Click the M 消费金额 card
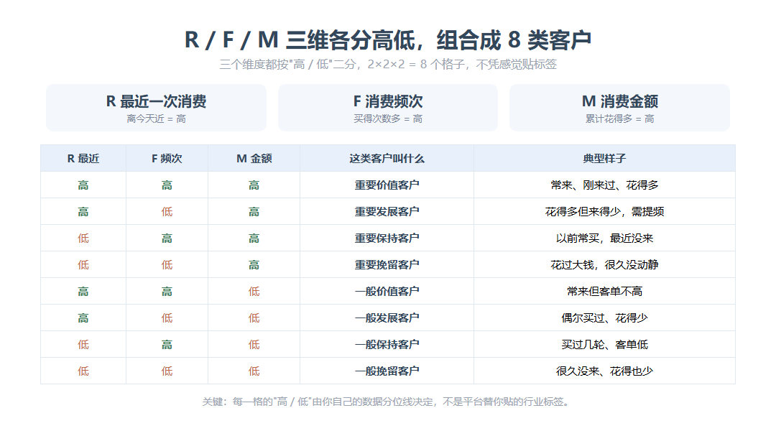776x431 pixels. coord(619,108)
